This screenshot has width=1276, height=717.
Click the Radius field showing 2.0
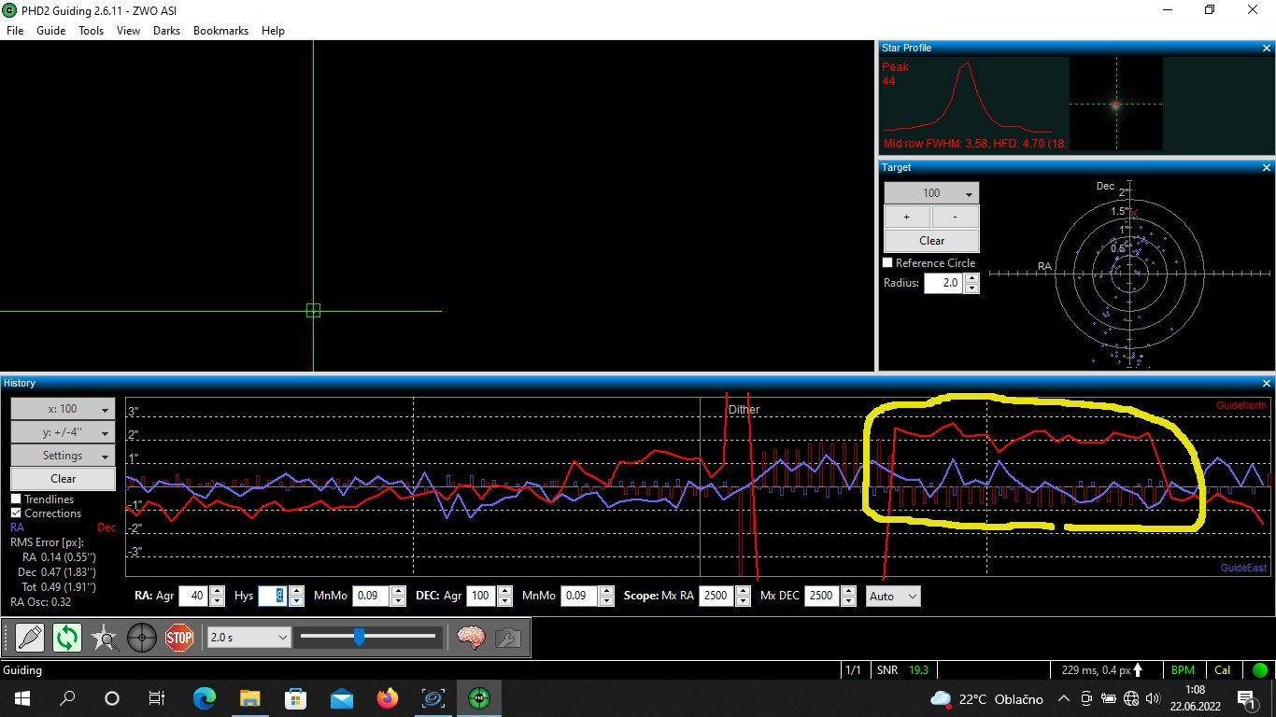944,283
